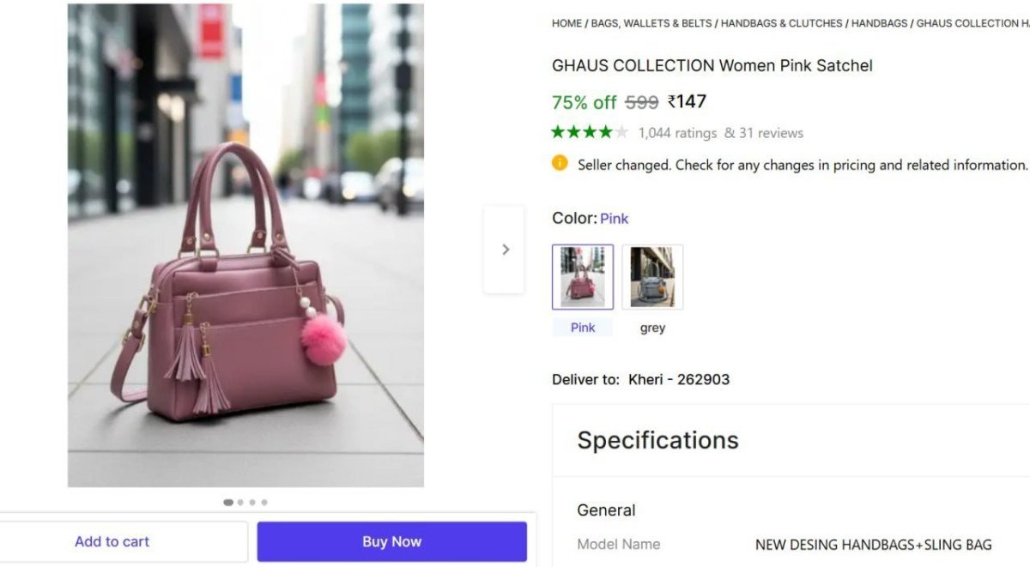Open BAGS, WALLETS & BELTS breadcrumb
This screenshot has height=567, width=1030.
tap(651, 23)
